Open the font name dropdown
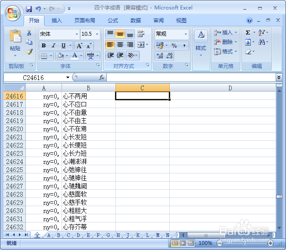This screenshot has width=286, height=250. [x=77, y=34]
